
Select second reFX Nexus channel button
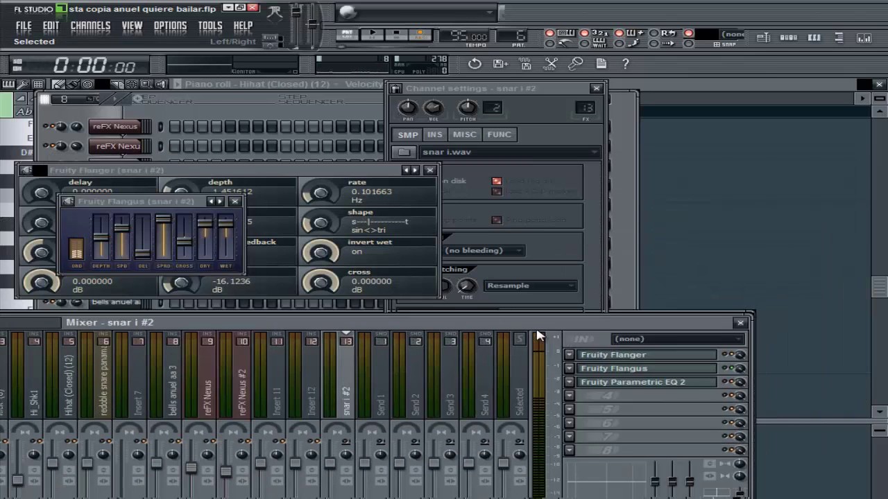coord(117,146)
